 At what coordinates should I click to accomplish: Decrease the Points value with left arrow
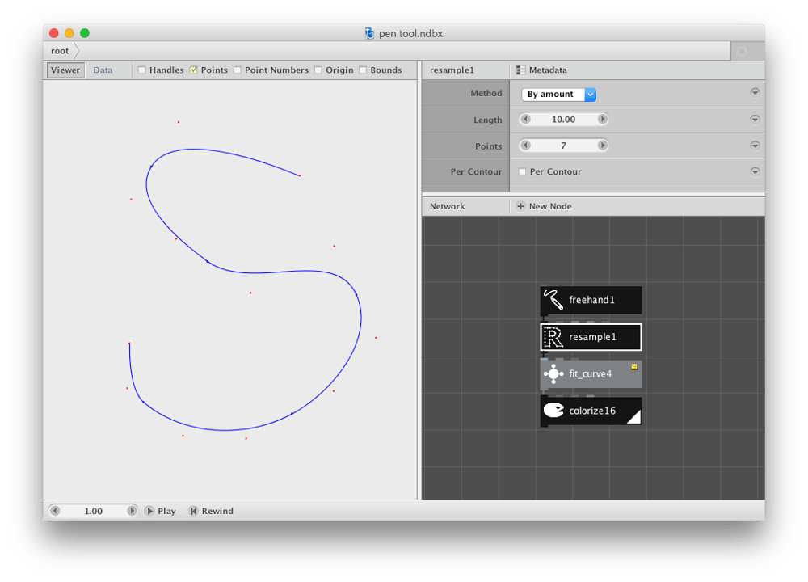pyautogui.click(x=526, y=145)
